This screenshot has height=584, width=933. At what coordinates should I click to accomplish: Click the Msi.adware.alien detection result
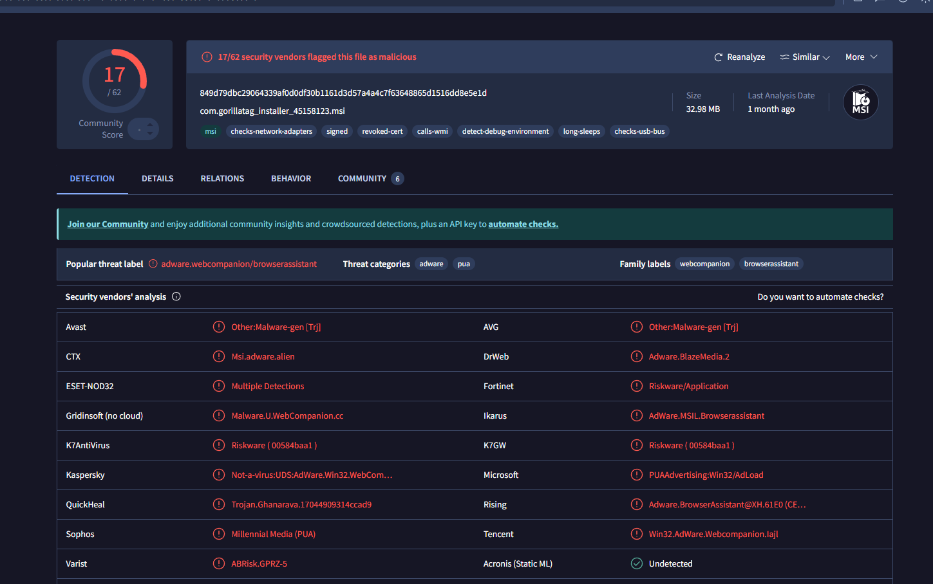[x=263, y=357]
